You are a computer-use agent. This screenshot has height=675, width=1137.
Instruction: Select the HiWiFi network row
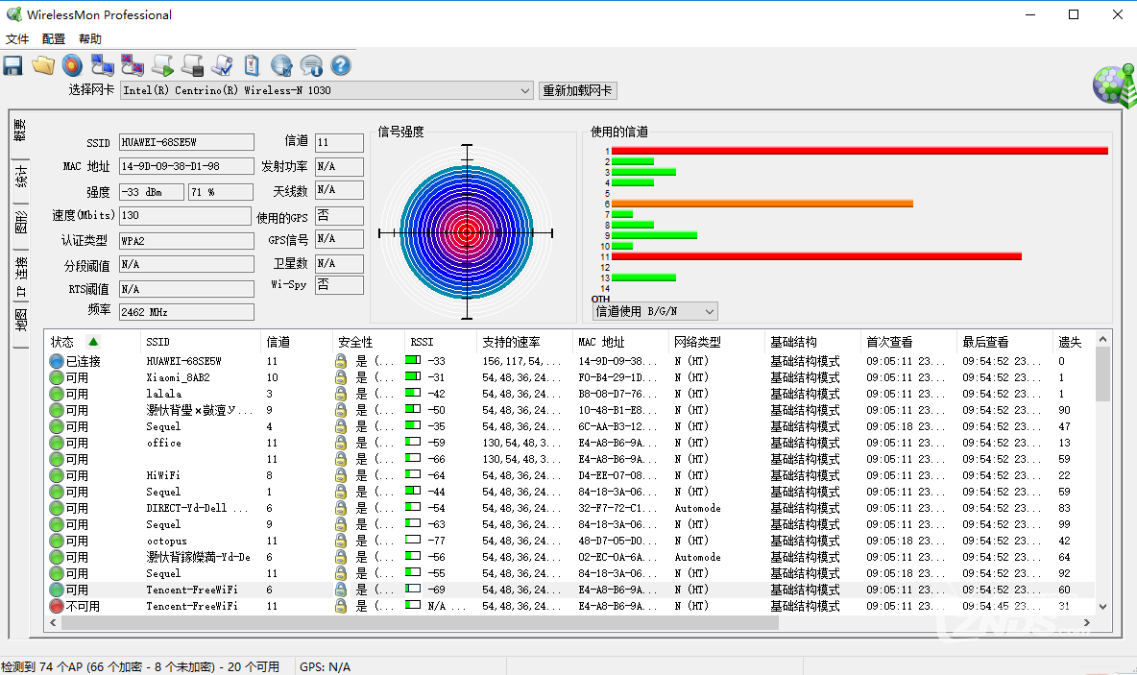pos(570,475)
